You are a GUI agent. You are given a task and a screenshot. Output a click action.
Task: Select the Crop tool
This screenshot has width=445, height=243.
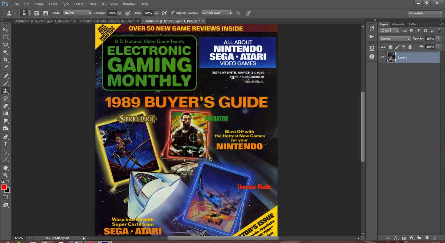tap(6, 60)
